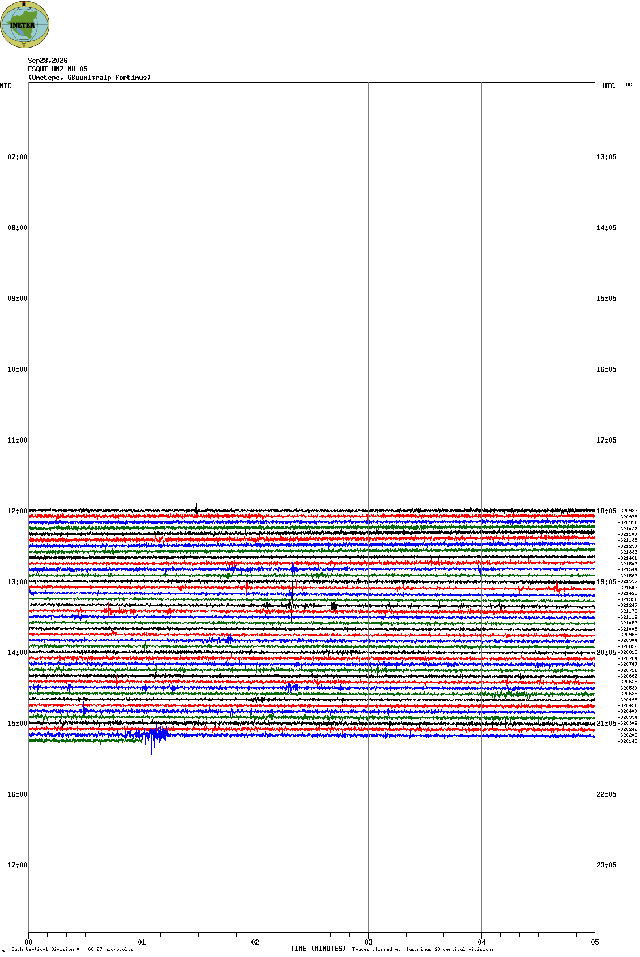Click the Traces clipped footer note
Viewport: 640px width, 957px height.
[x=423, y=949]
